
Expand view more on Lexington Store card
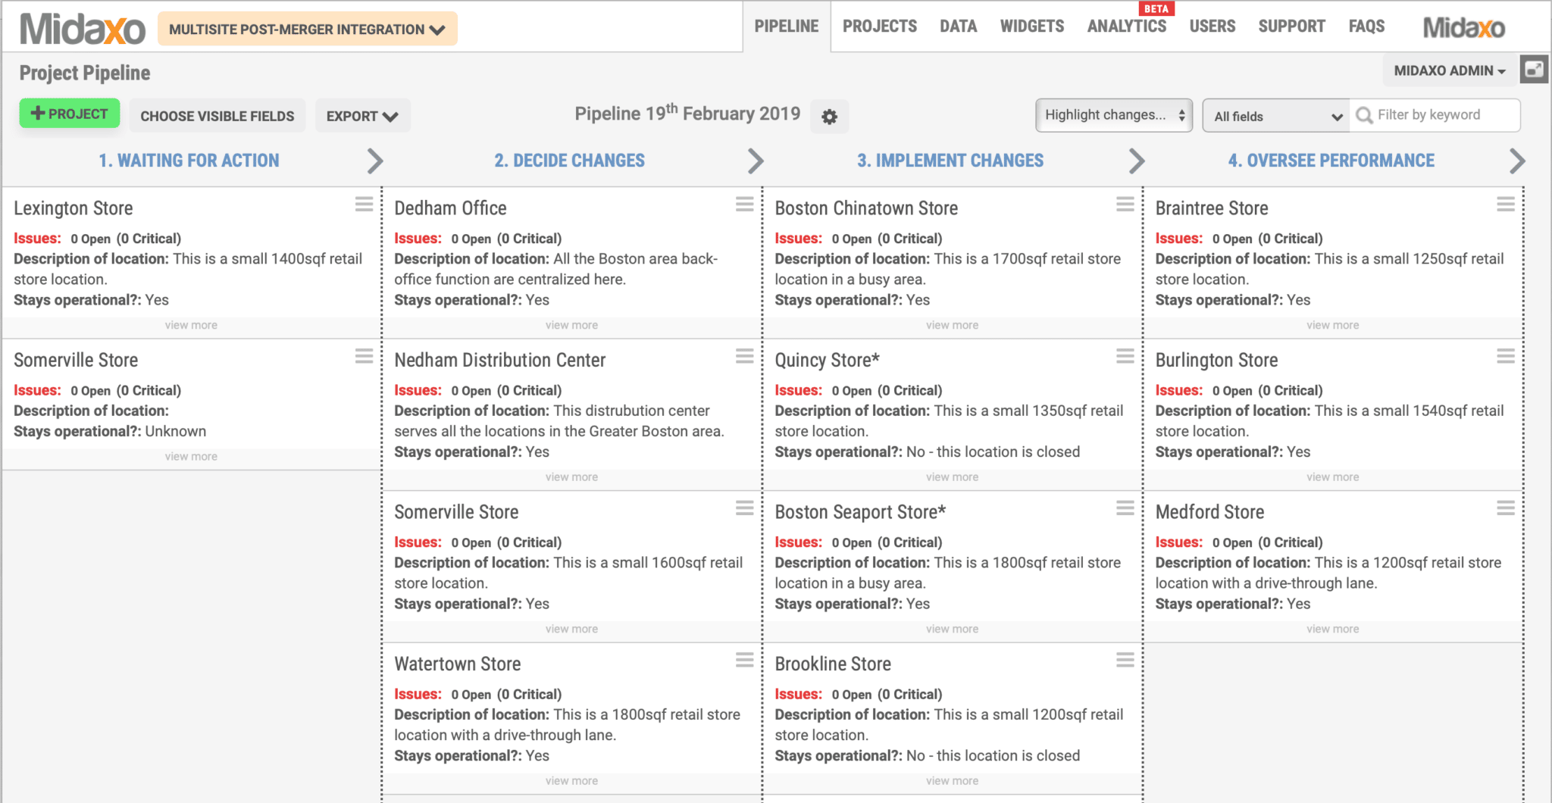[191, 325]
